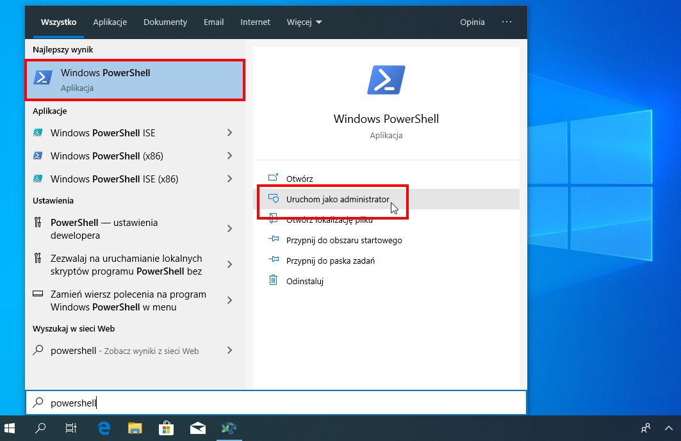The width and height of the screenshot is (681, 441).
Task: Click the Windows PowerShell ISE (x86) icon
Action: click(x=38, y=179)
